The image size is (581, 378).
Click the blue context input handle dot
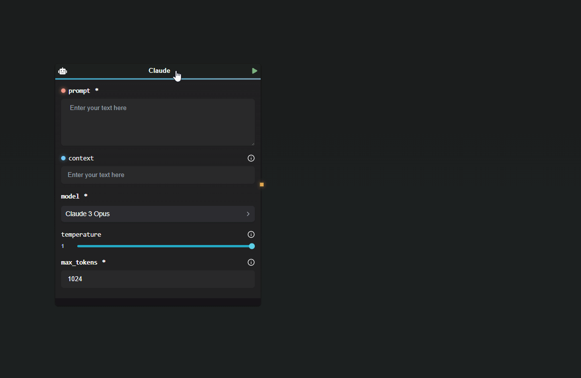(x=64, y=158)
